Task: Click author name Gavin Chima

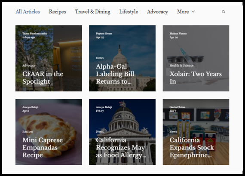Action: pyautogui.click(x=178, y=107)
